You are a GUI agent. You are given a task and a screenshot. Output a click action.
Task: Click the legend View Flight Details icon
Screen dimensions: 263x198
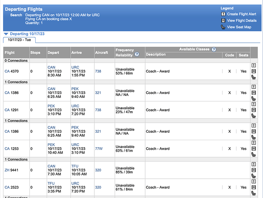[223, 21]
